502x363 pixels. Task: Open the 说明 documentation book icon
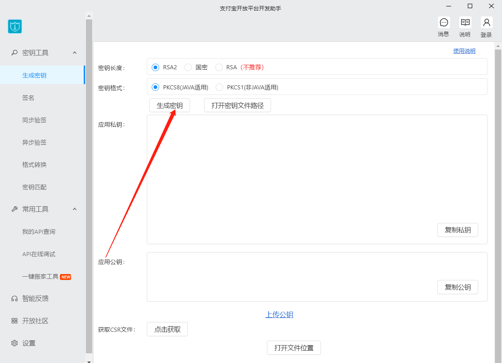coord(465,23)
